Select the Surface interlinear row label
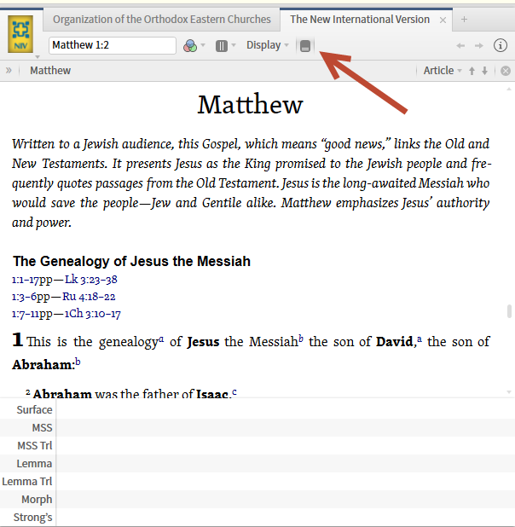 pyautogui.click(x=34, y=410)
